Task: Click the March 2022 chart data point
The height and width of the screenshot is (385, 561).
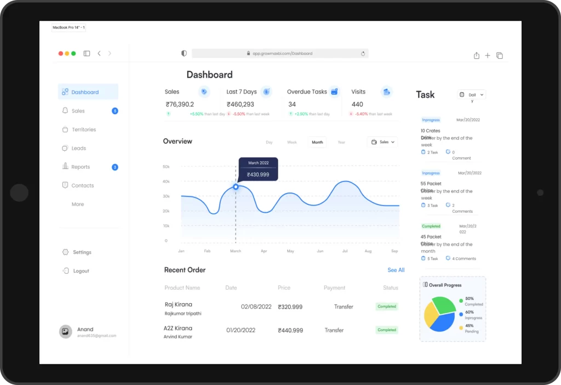Action: point(236,186)
